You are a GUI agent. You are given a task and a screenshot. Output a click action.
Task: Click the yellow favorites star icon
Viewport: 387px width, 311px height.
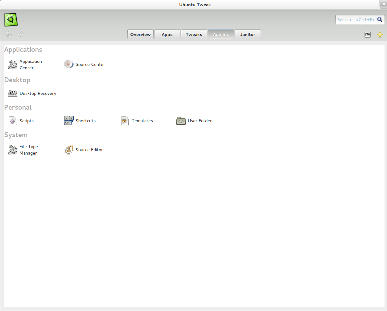click(x=380, y=34)
